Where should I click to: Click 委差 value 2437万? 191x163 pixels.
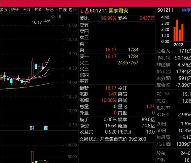(x=147, y=18)
